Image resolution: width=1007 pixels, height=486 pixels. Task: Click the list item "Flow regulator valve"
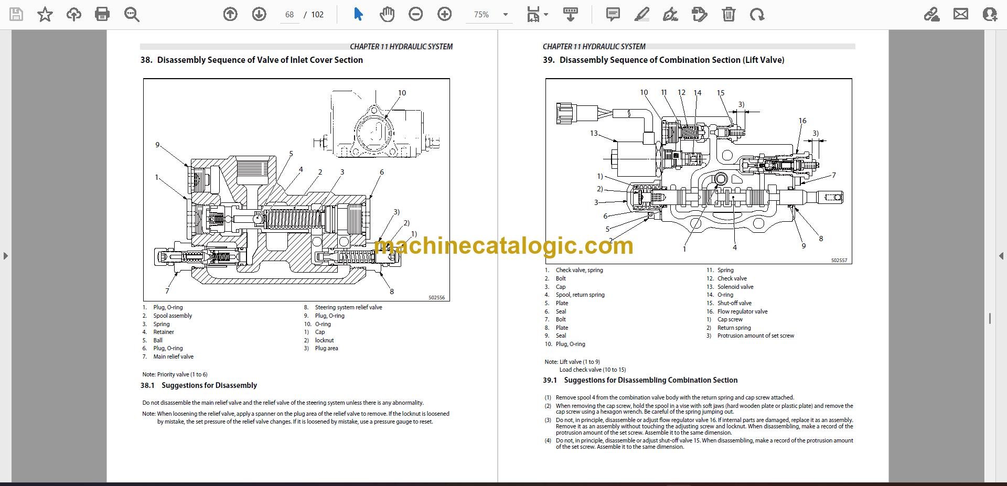(x=742, y=311)
